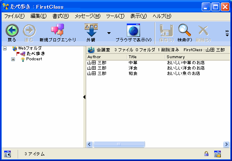Click the layout pane icon at bottom right
Screen dimensions: 232x161
pyautogui.click(x=217, y=154)
